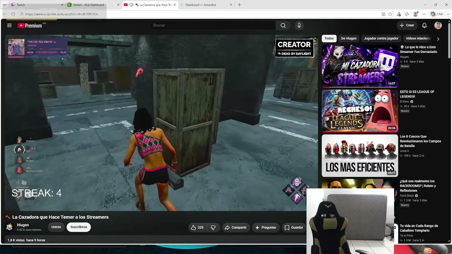
Task: Click the Suscribirse button
Action: [x=79, y=227]
